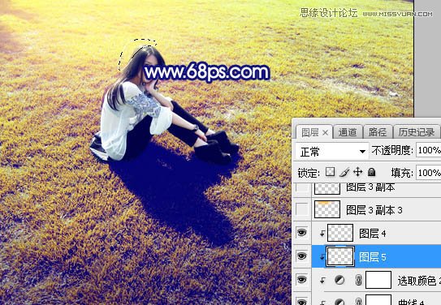Select layer name 图层 5
The image size is (441, 305).
[373, 257]
